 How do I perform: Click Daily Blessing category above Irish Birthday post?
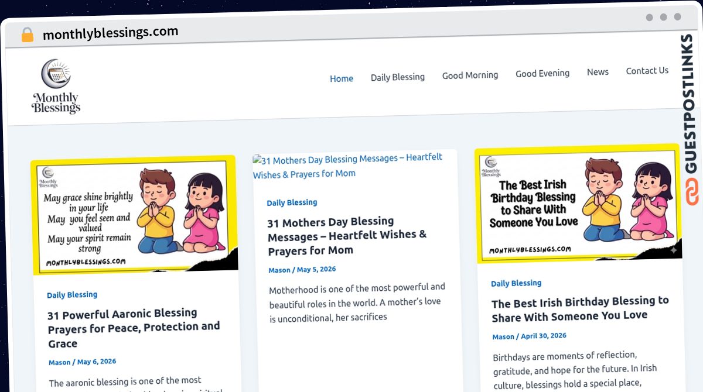(516, 283)
